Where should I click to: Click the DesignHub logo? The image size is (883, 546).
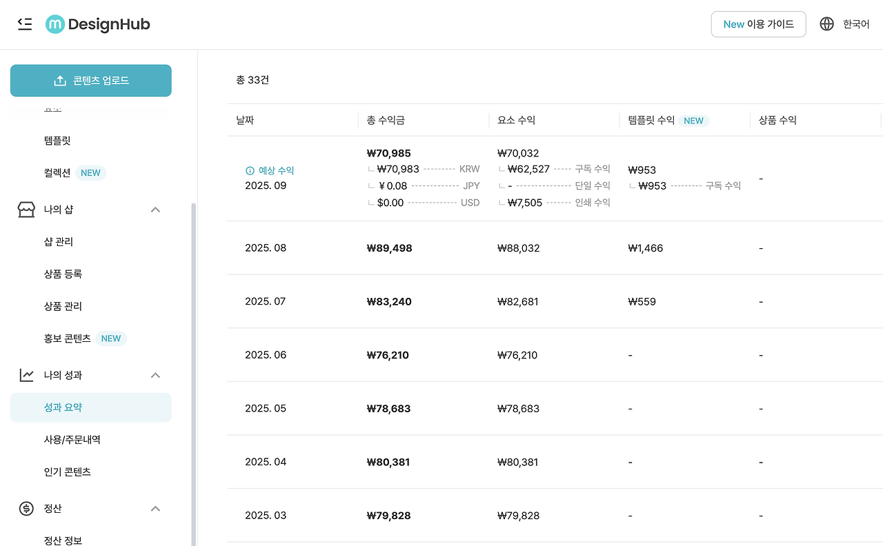pyautogui.click(x=97, y=24)
